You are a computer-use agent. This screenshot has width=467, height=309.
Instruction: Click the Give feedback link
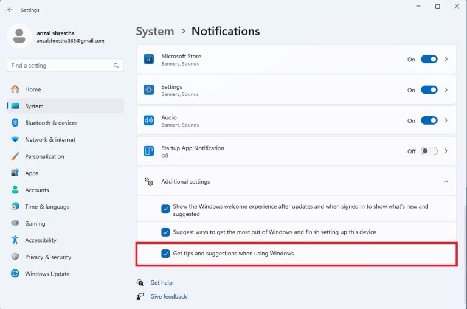168,297
